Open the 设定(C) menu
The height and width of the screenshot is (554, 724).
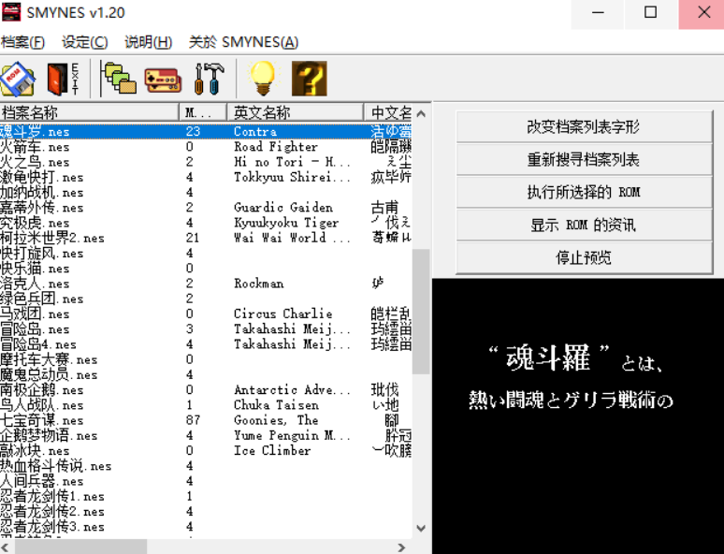tap(85, 42)
